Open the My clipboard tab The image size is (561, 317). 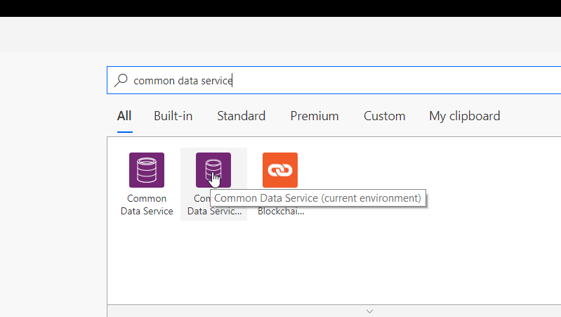click(464, 116)
